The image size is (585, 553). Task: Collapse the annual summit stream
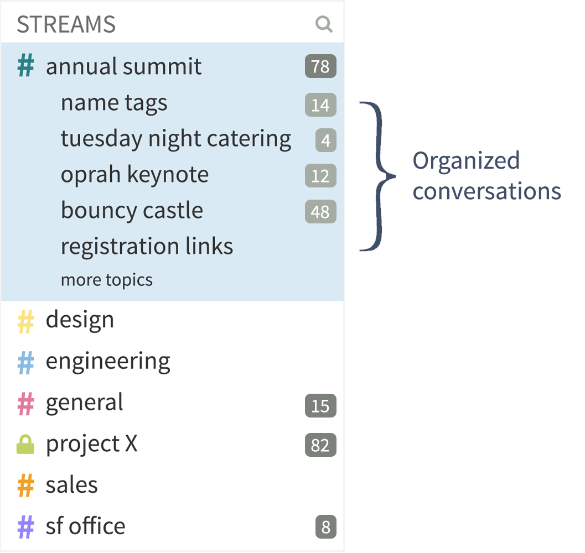click(x=123, y=65)
